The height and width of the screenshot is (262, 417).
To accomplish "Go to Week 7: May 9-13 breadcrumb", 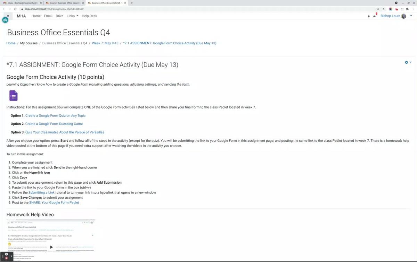I will (105, 43).
